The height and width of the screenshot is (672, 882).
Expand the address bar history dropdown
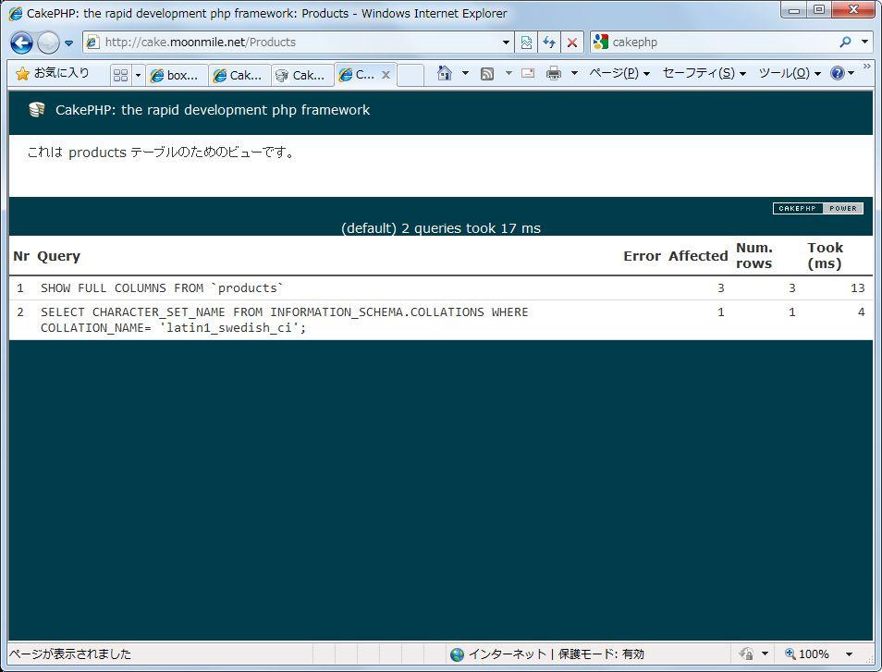pyautogui.click(x=506, y=43)
